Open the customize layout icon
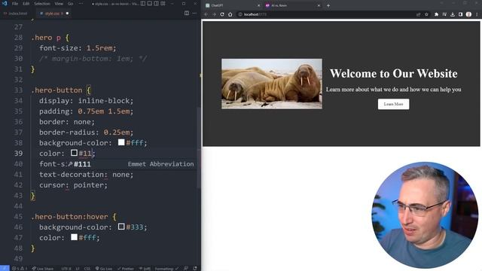482x271 pixels. (163, 4)
